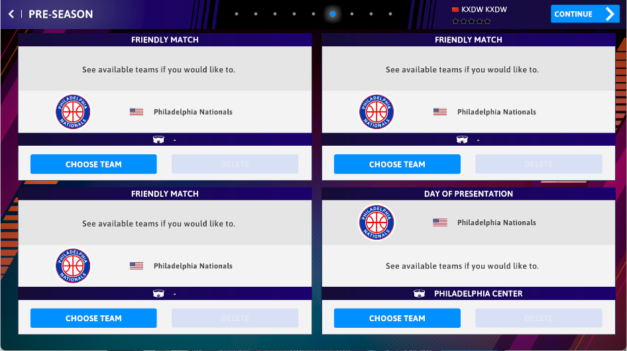Choose team for the top-right friendly match

tap(397, 164)
